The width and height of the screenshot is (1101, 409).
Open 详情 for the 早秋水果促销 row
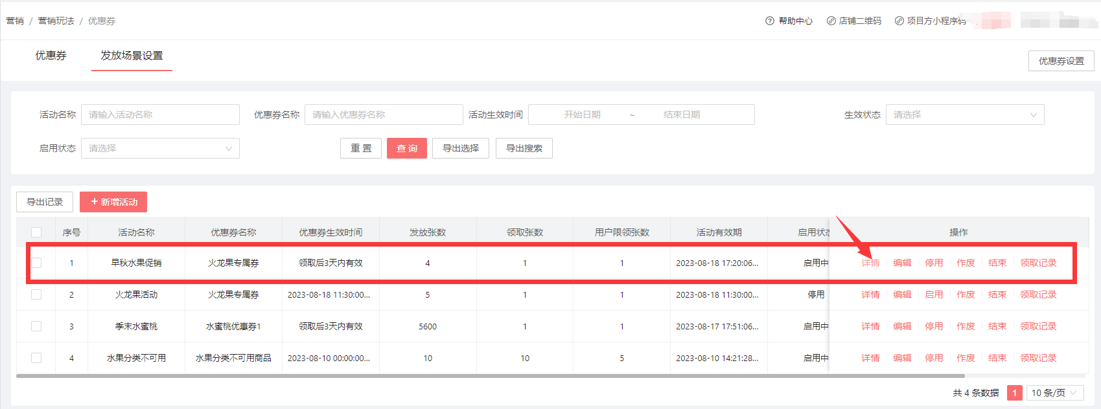point(870,263)
